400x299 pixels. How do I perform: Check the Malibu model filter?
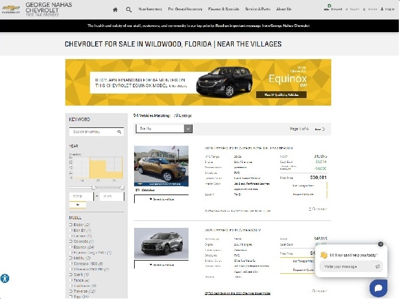[70, 258]
